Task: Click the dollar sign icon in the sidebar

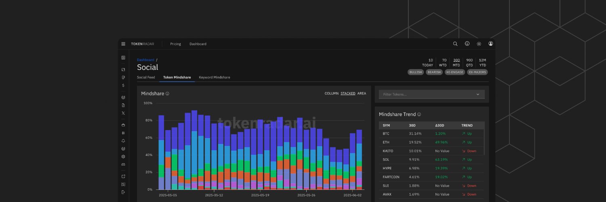Action: (x=123, y=85)
